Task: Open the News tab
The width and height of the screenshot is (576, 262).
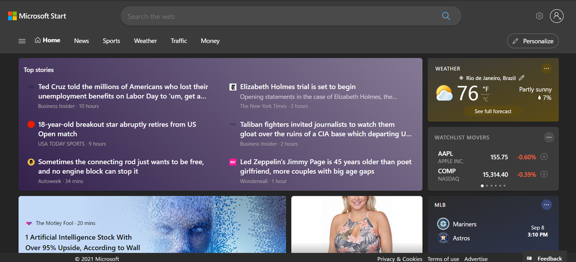Action: coord(82,40)
